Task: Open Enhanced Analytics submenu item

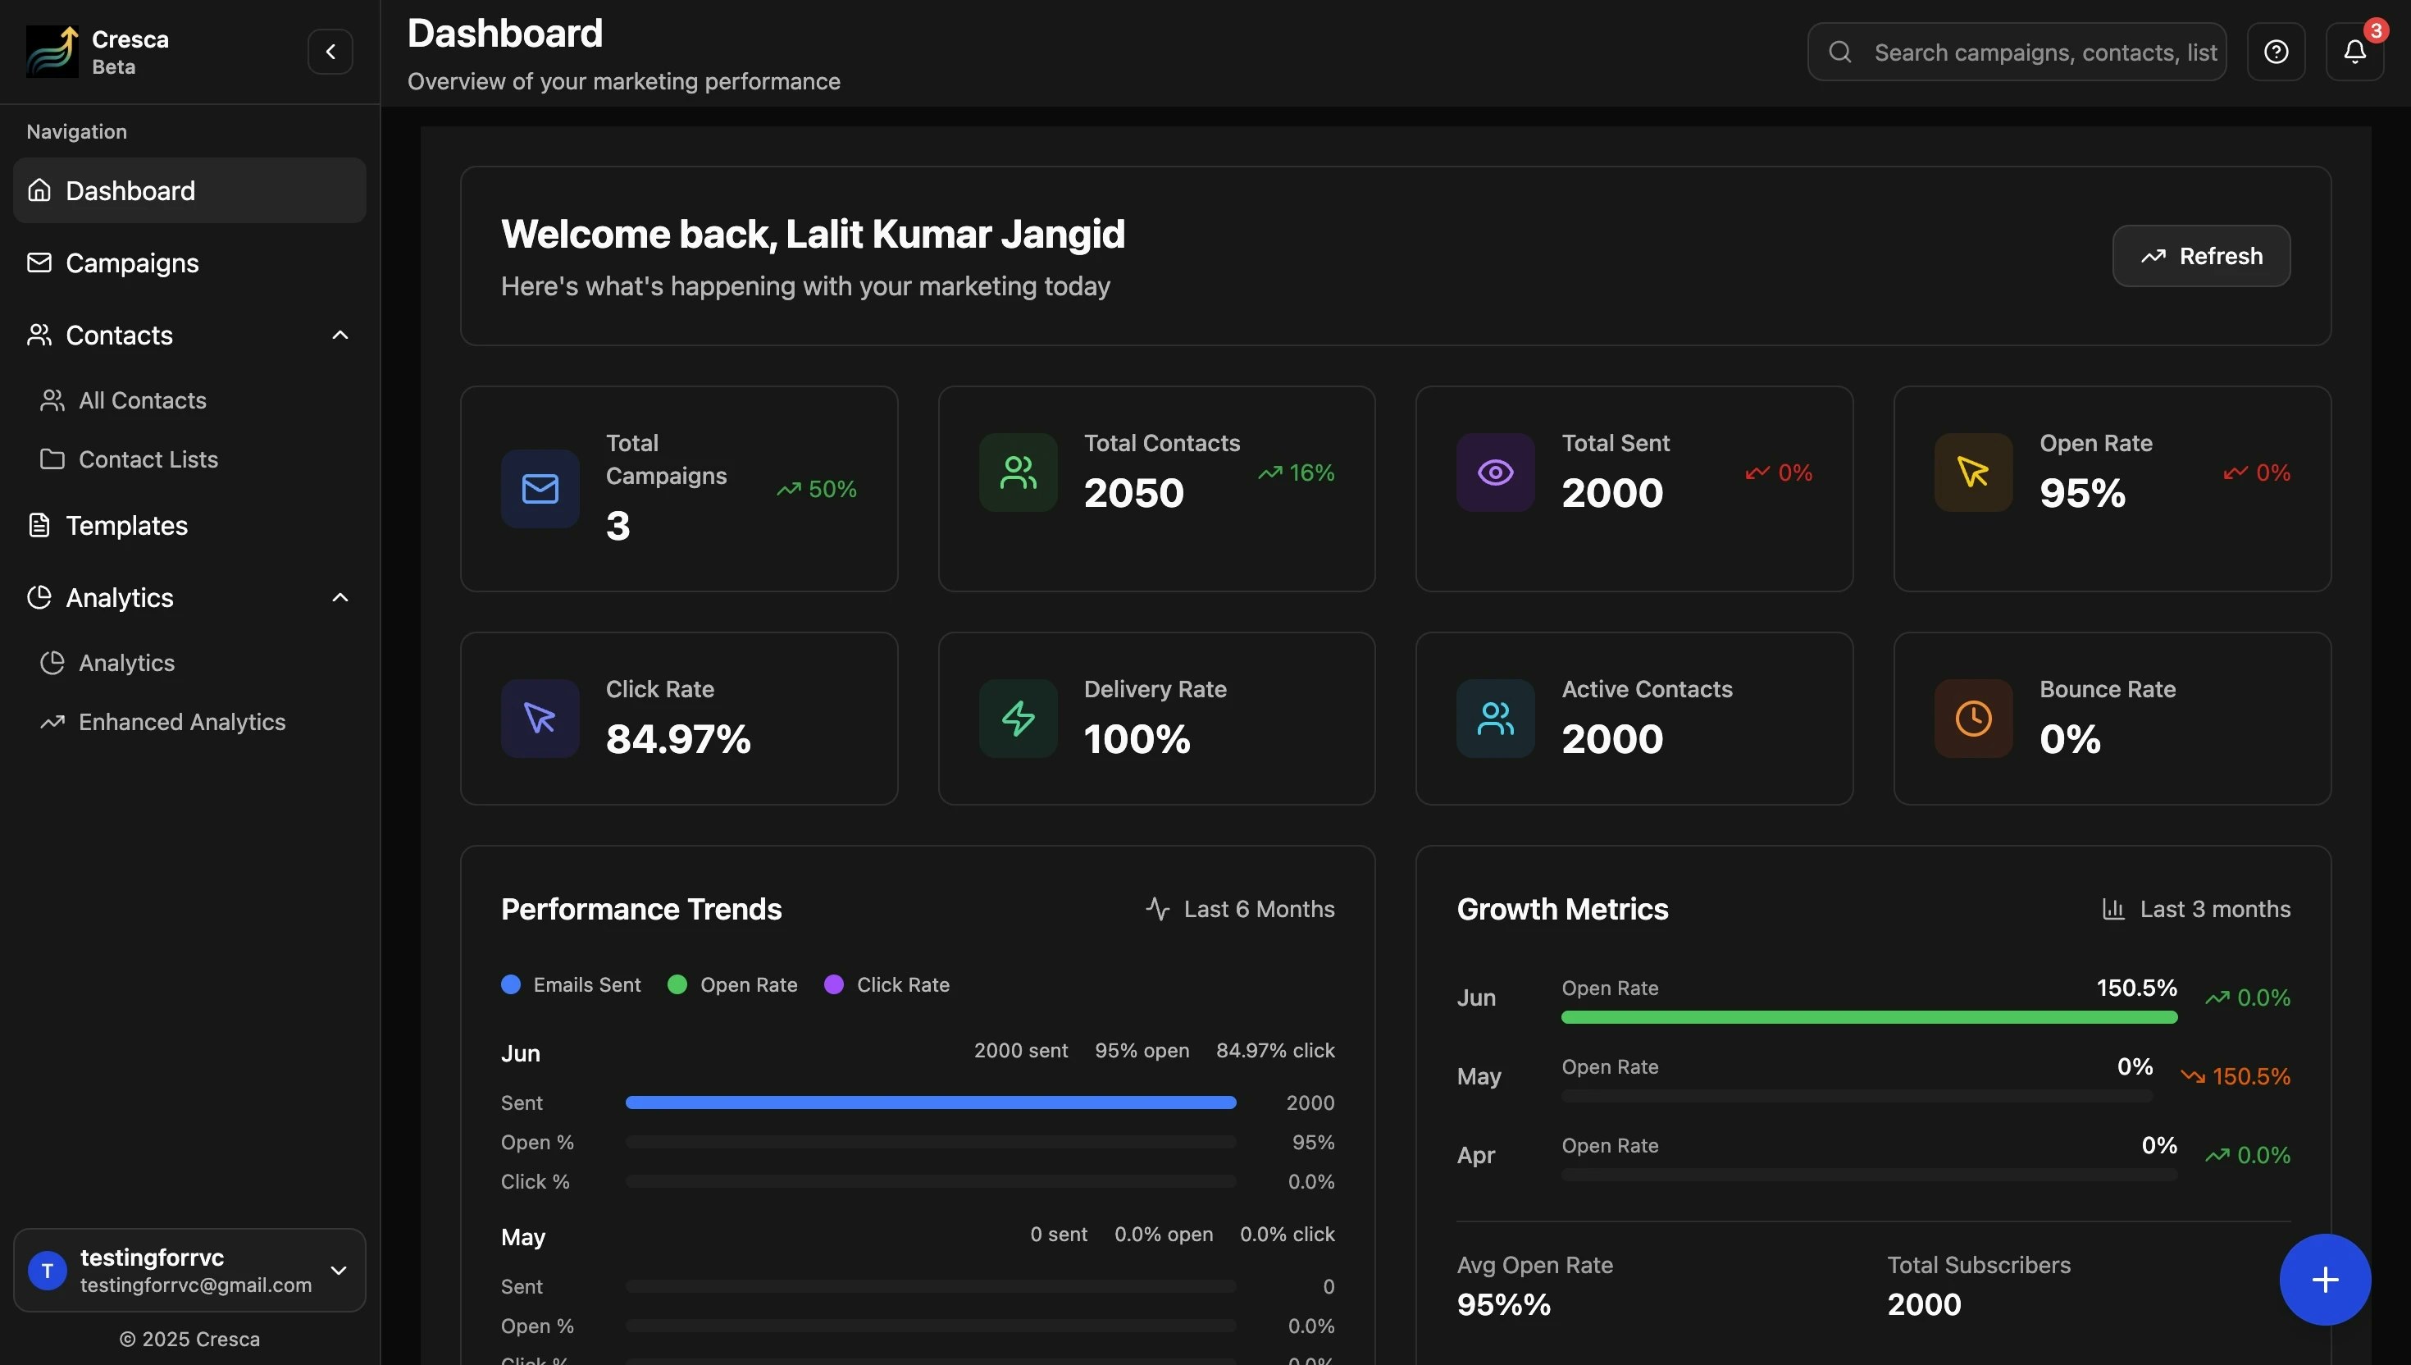Action: [189, 722]
